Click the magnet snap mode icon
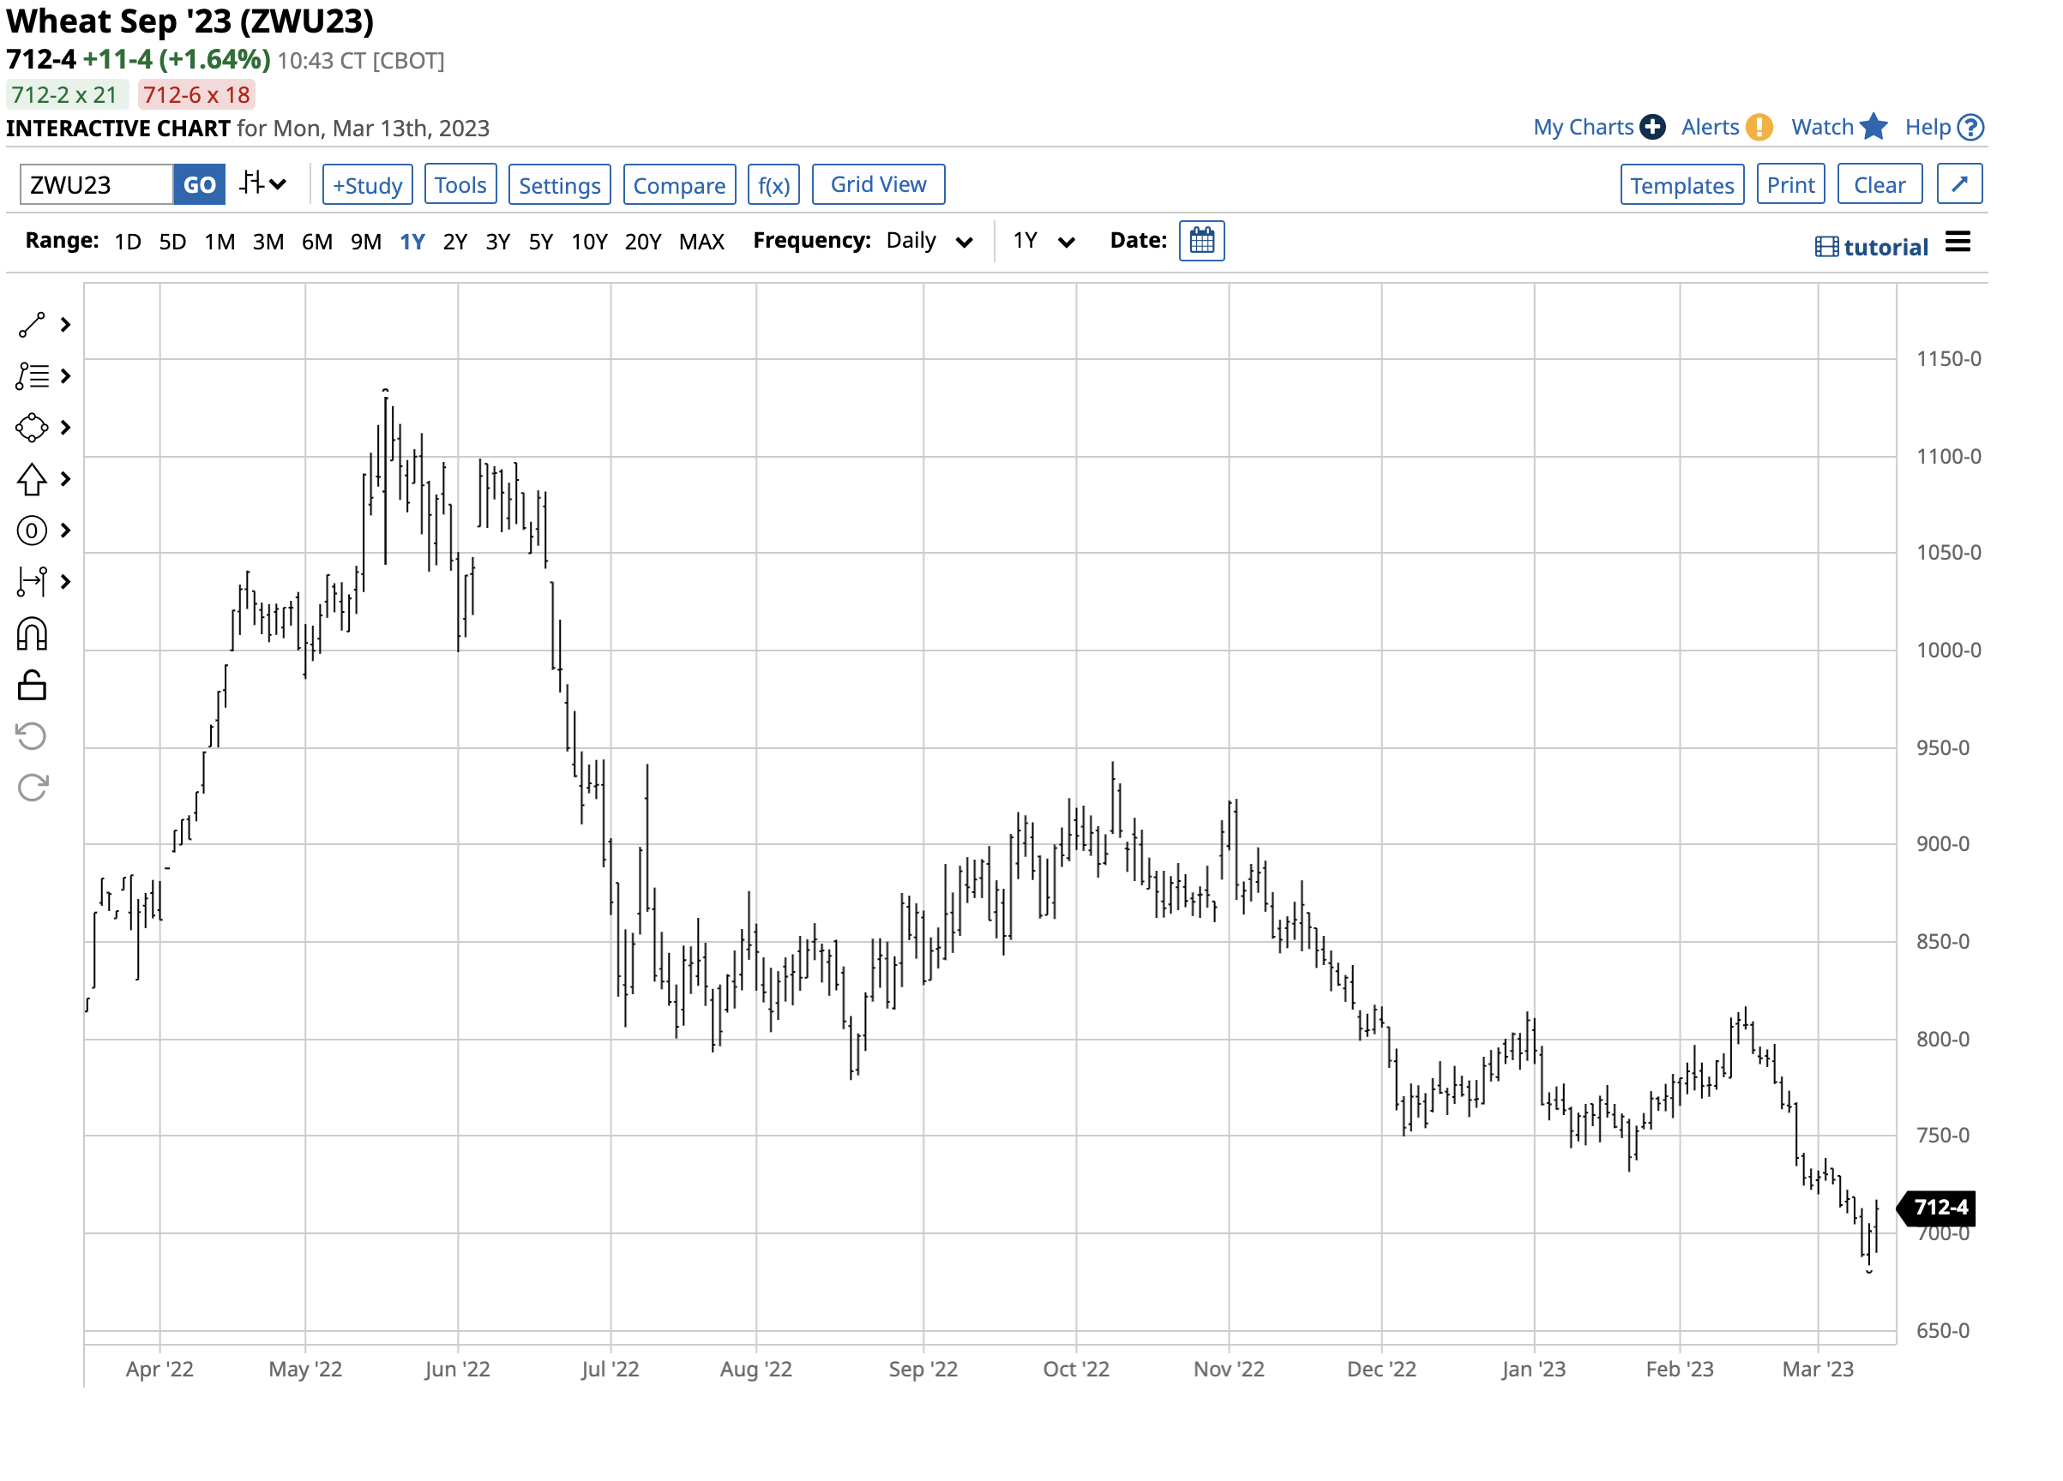This screenshot has width=2063, height=1481. coord(32,634)
